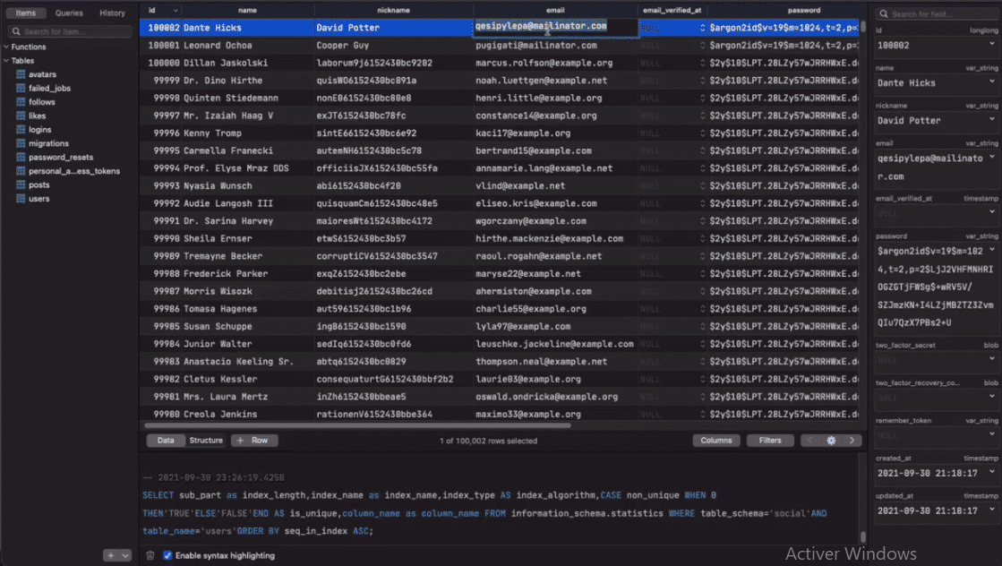This screenshot has width=1002, height=566.
Task: Open the Columns button
Action: 716,441
